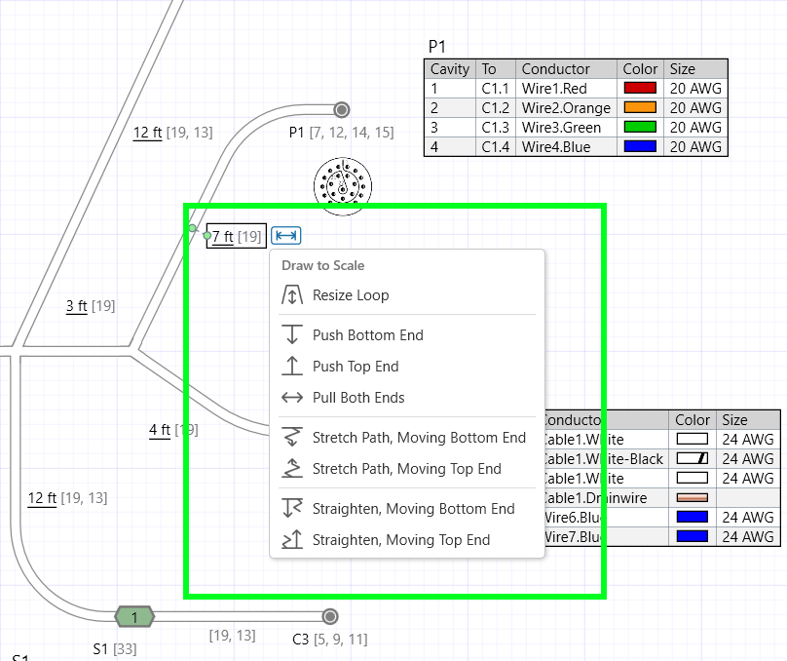Click the Push Top End up-arrow icon
The image size is (787, 661).
click(292, 366)
